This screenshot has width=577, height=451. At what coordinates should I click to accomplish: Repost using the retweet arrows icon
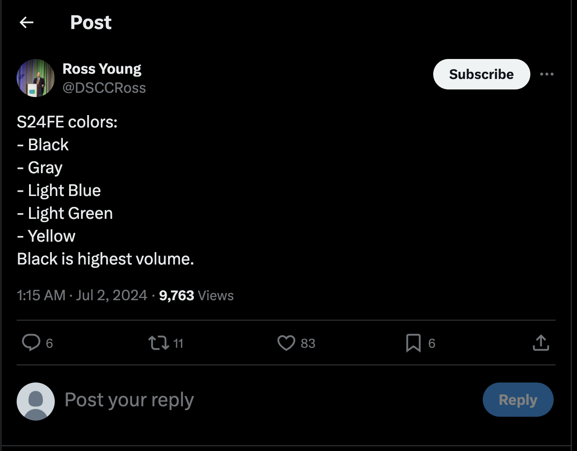pyautogui.click(x=159, y=343)
